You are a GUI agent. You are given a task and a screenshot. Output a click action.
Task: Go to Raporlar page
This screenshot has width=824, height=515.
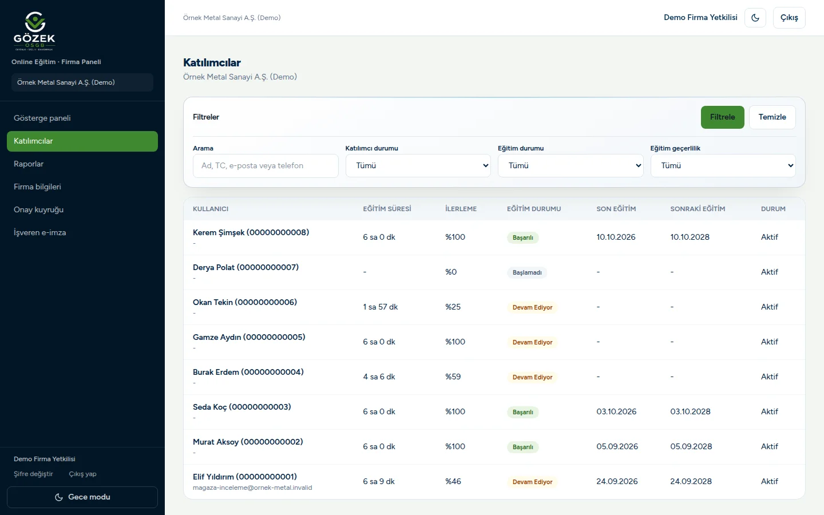[x=82, y=164]
